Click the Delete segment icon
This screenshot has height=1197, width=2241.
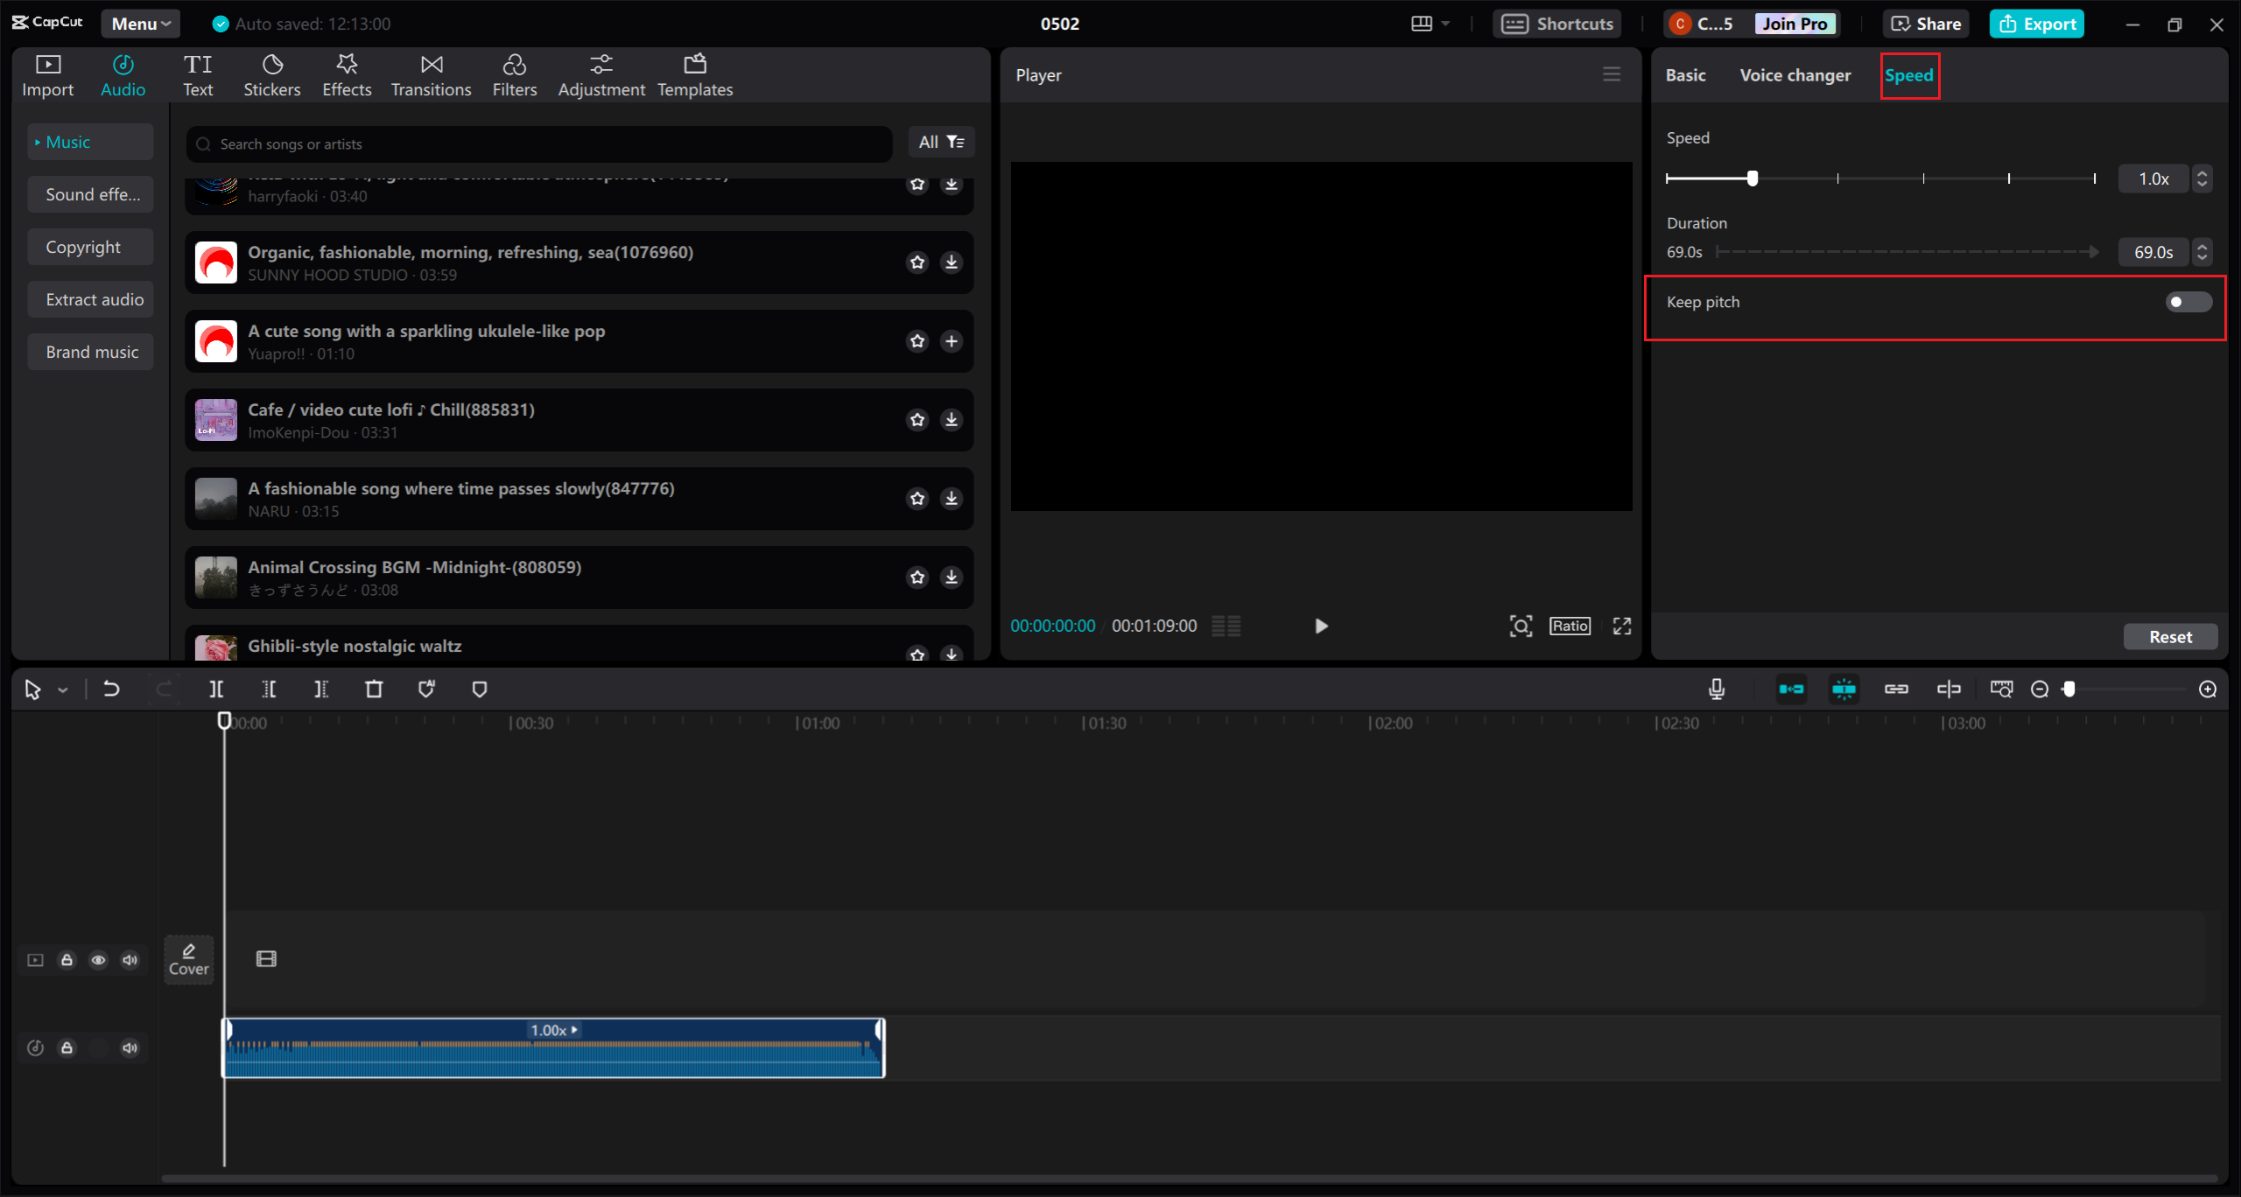374,689
